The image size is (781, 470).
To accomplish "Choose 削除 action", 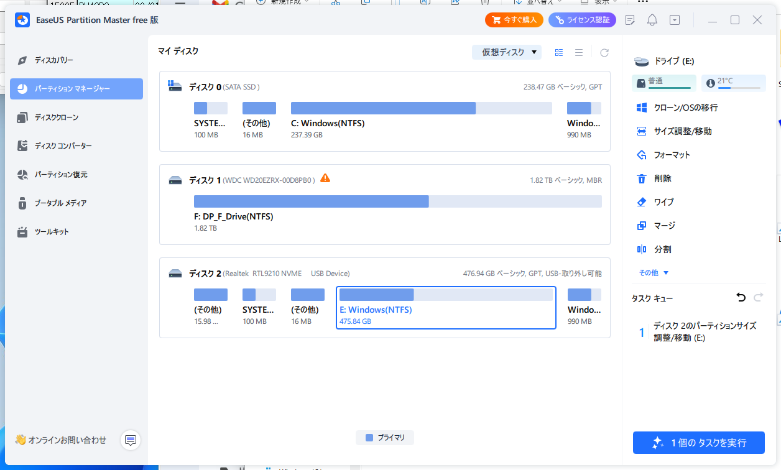I will (654, 178).
